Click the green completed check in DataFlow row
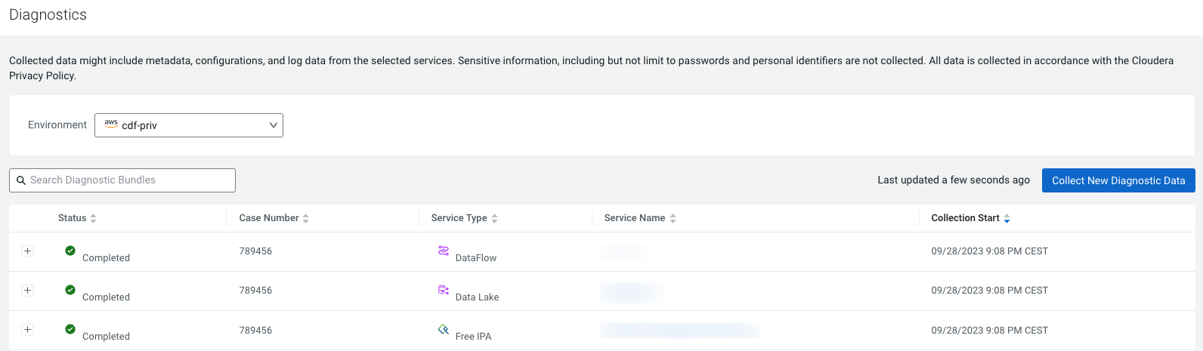Viewport: 1203px width, 351px height. point(70,251)
